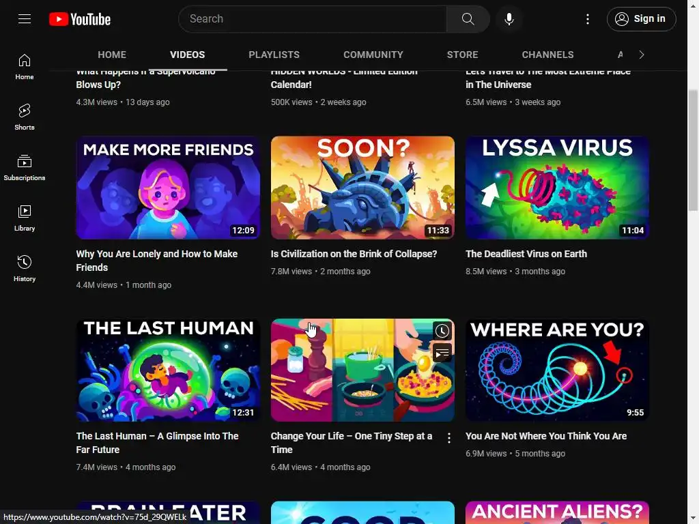Open the STORE tab
This screenshot has height=524, width=699.
point(462,55)
